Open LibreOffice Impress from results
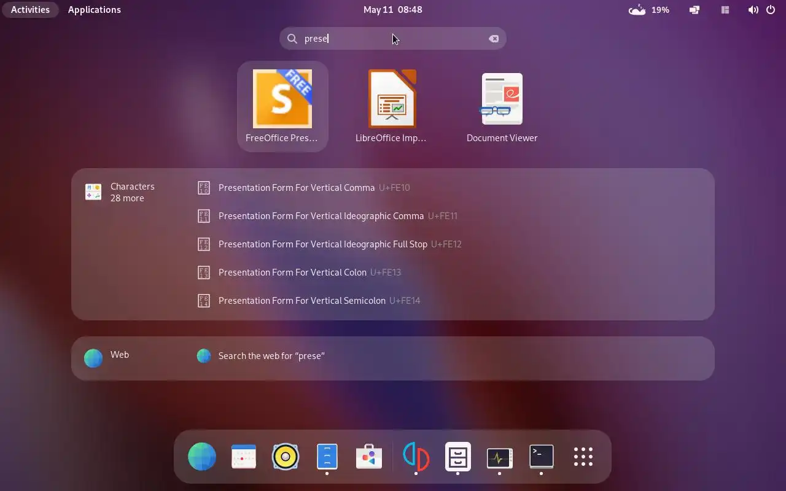 click(x=392, y=106)
